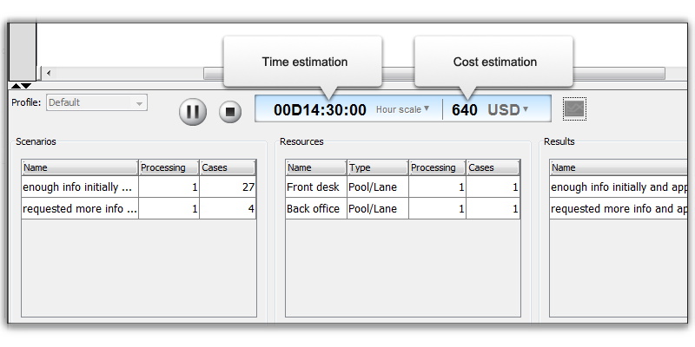695x347 pixels.
Task: Click the collapse panel up arrow
Action: [16, 85]
